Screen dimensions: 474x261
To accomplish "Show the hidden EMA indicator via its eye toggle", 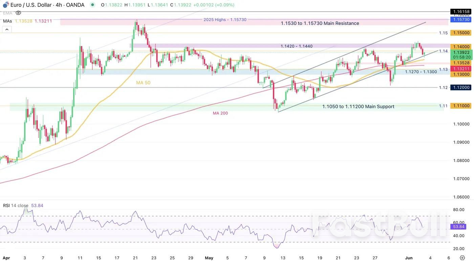I will point(18,13).
